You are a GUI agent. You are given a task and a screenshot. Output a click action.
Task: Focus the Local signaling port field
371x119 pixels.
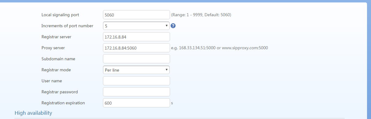point(136,15)
